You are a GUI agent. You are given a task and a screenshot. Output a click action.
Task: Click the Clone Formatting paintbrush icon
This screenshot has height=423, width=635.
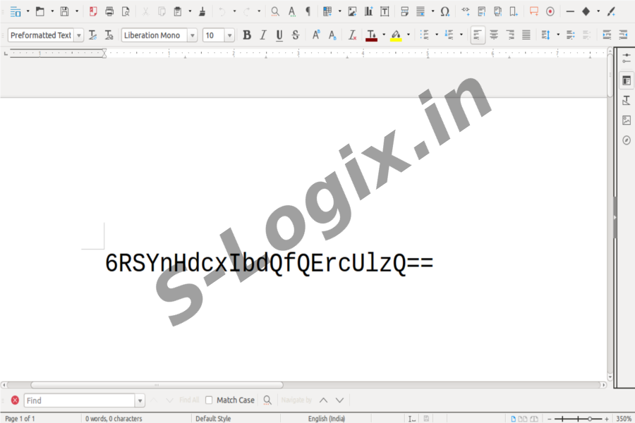point(202,11)
